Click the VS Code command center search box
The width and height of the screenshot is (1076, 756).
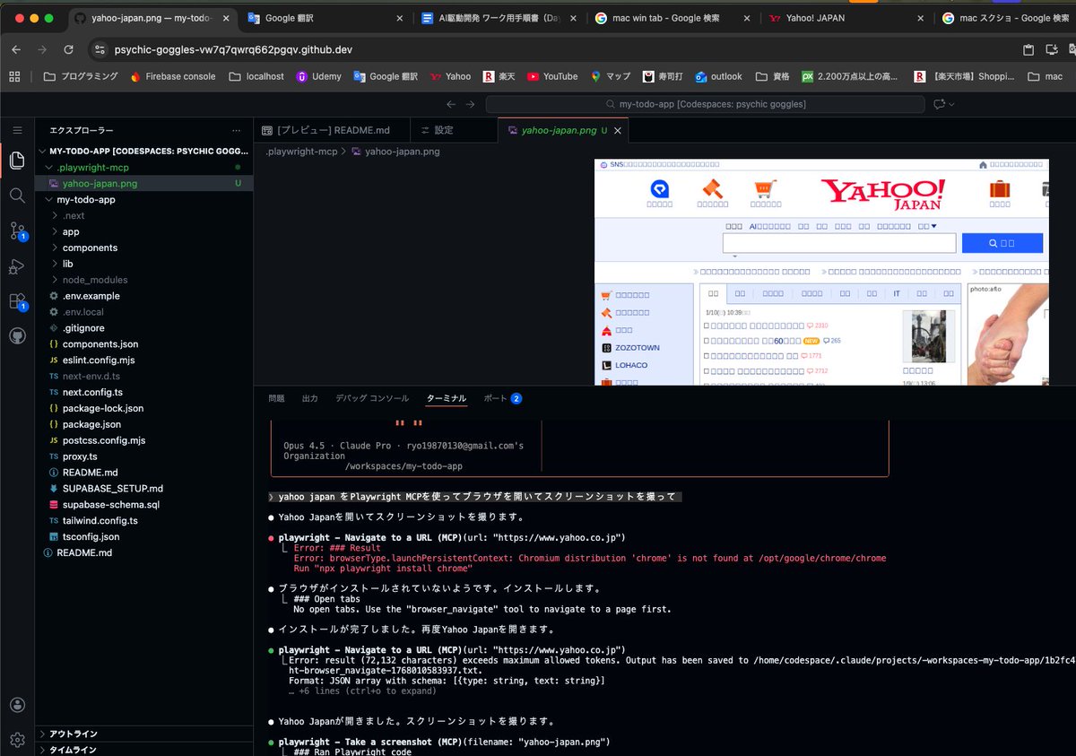[x=705, y=104]
